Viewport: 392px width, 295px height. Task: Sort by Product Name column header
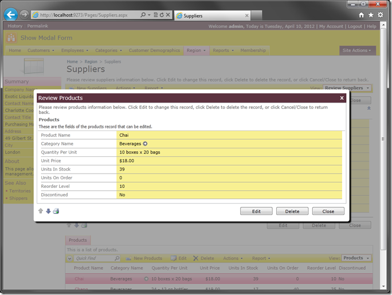coord(88,268)
